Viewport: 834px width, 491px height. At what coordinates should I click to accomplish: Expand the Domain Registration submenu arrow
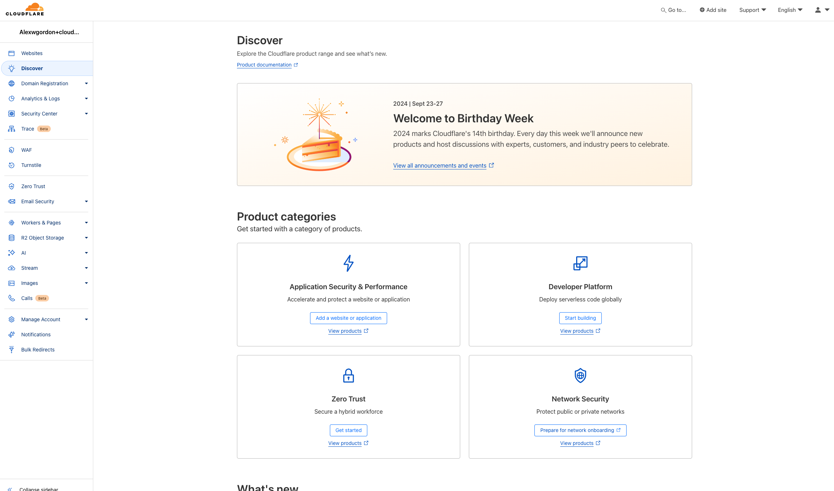point(86,83)
